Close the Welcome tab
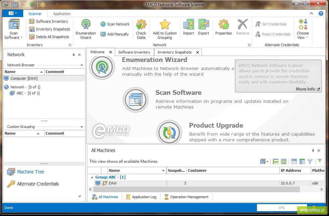The width and height of the screenshot is (329, 216). [x=110, y=52]
